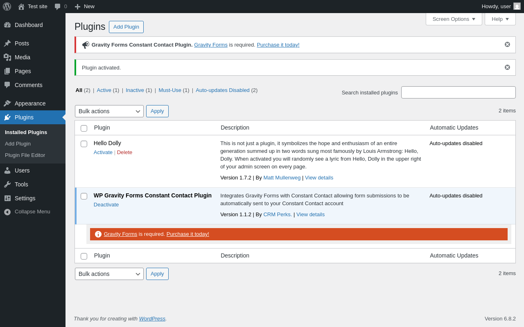This screenshot has height=327, width=524.
Task: Click the megaphone icon in notice
Action: coord(86,45)
